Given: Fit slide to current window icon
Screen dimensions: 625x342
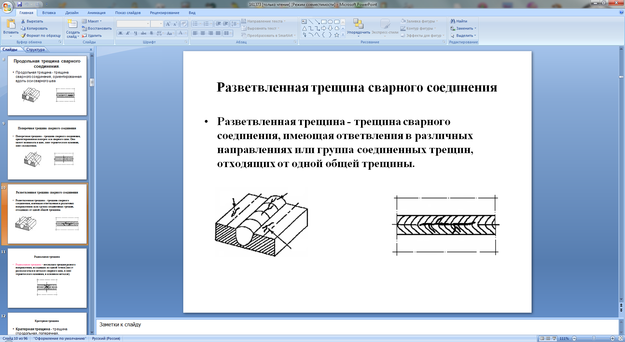Looking at the screenshot, I should point(620,338).
